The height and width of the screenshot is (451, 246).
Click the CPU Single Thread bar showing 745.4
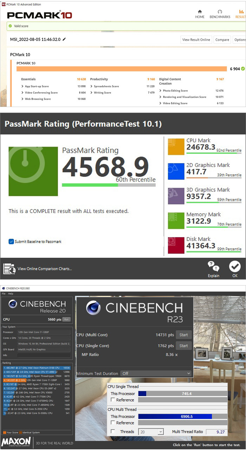pos(183,394)
